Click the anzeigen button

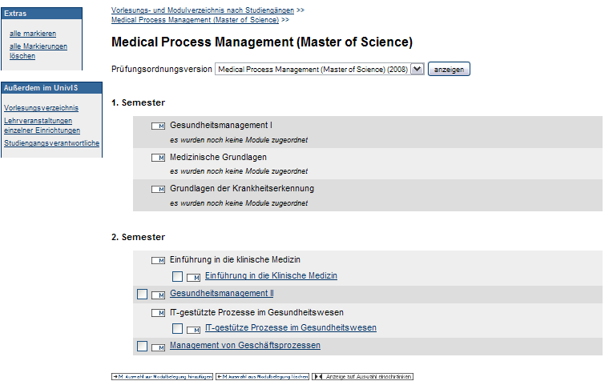[x=449, y=69]
